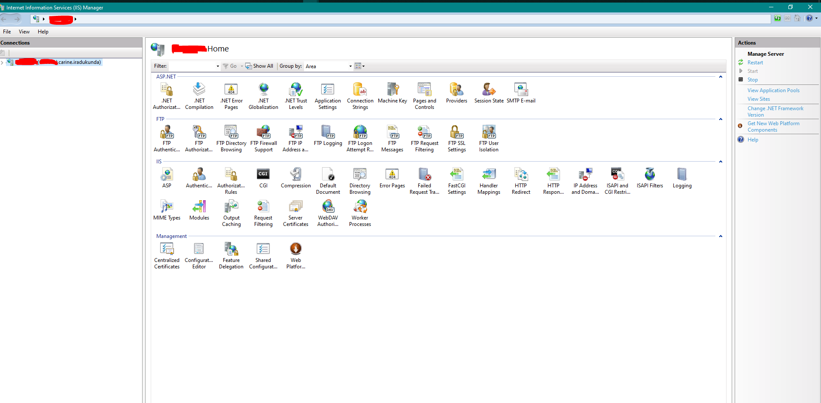This screenshot has width=821, height=403.
Task: Open Request Filtering feature
Action: 263,213
